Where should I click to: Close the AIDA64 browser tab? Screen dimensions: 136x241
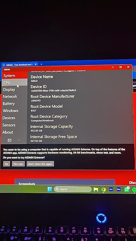(36, 65)
